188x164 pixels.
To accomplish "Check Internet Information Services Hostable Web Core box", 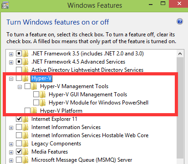I will [19, 135].
